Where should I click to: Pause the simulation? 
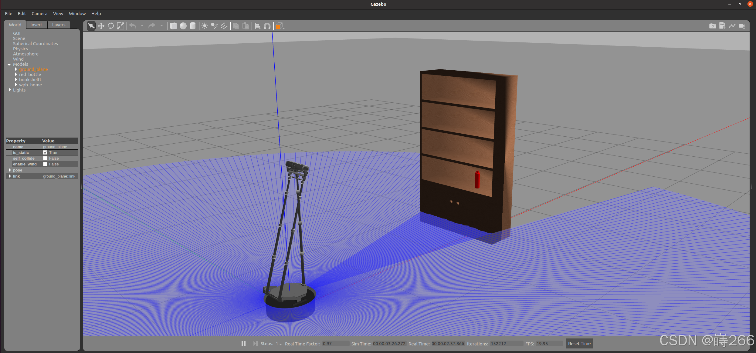(x=243, y=344)
